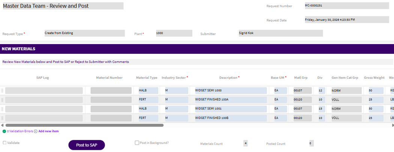Click Material Type HALB in WIDGET SEMI 1001 row
This screenshot has width=394, height=152.
[x=149, y=109]
